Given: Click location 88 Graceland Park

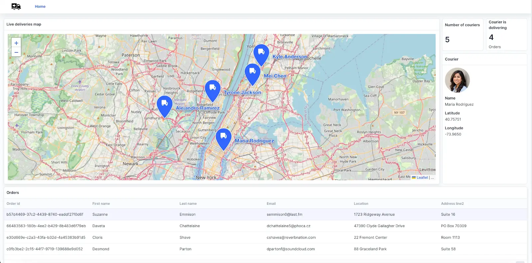Looking at the screenshot, I should (x=370, y=249).
